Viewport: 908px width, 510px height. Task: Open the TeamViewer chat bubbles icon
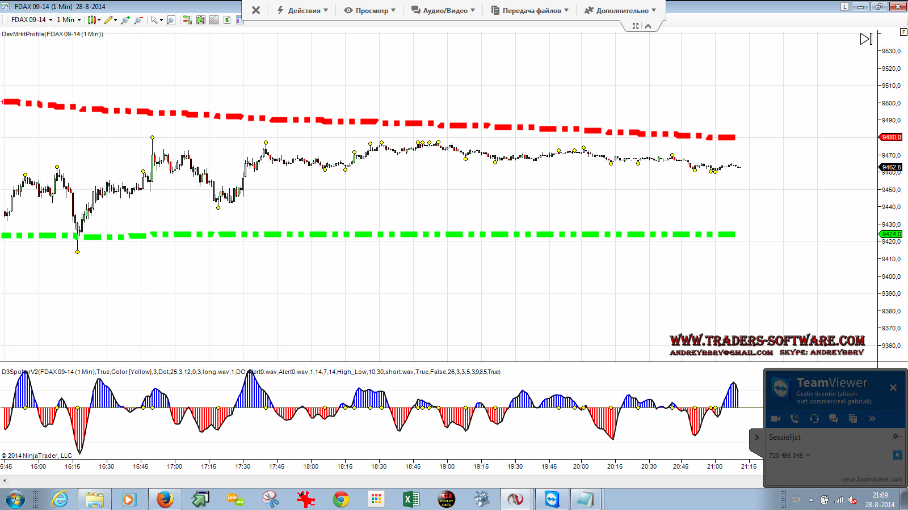click(x=834, y=419)
